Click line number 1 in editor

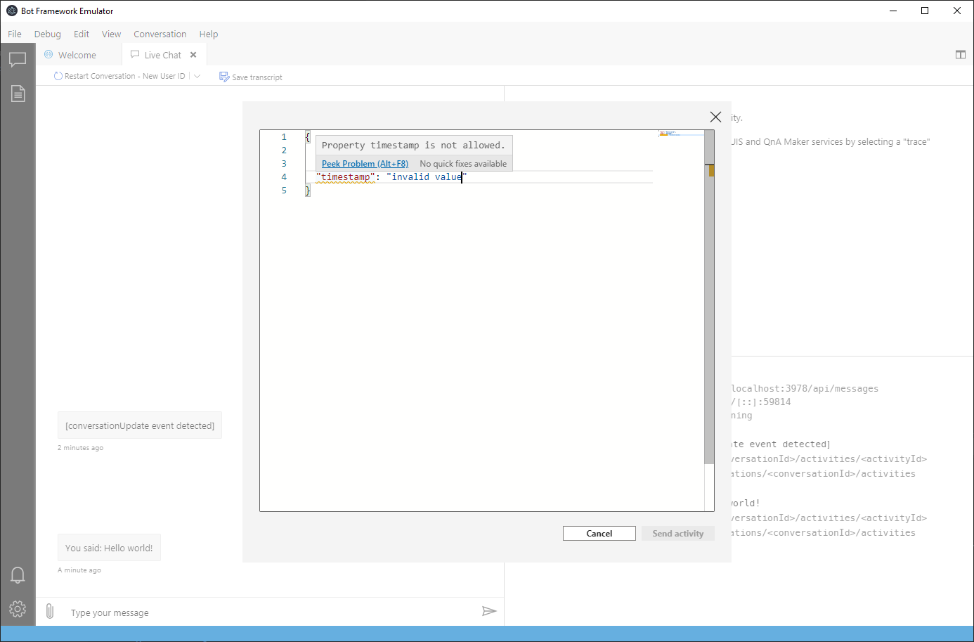(284, 137)
